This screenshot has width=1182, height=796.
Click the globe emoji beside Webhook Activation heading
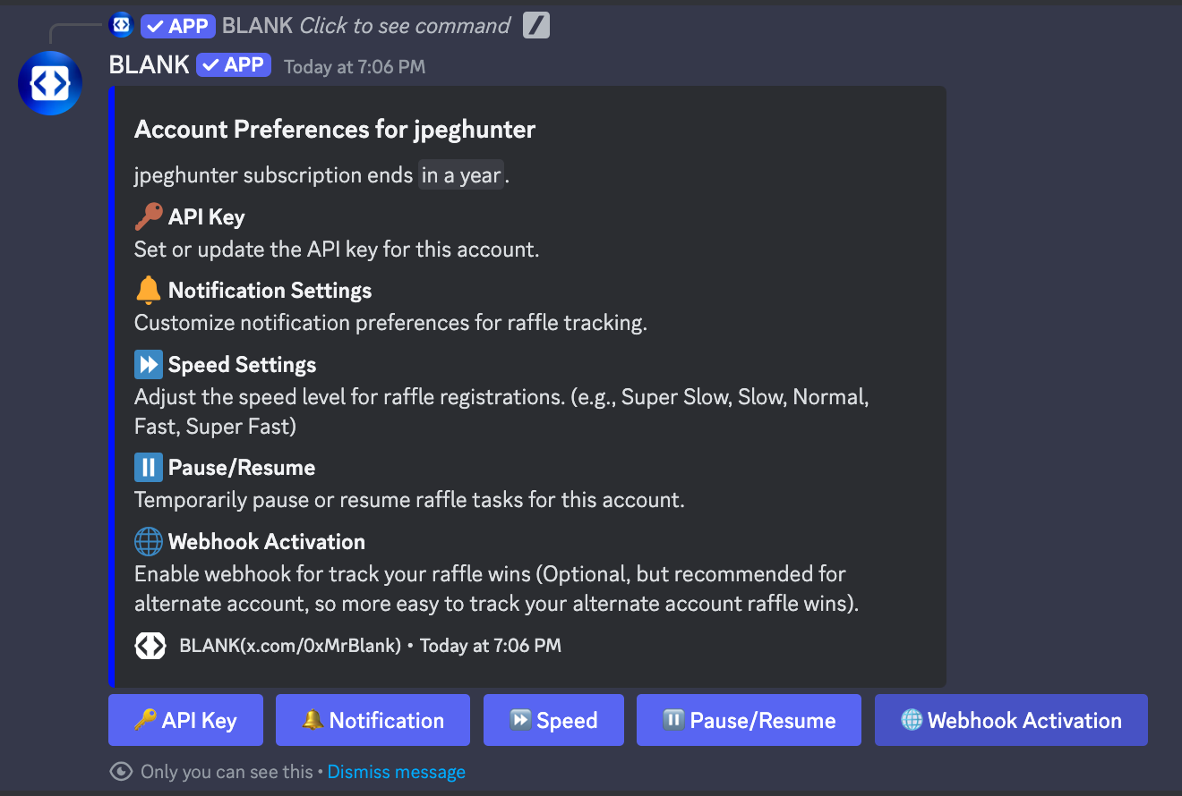coord(149,541)
